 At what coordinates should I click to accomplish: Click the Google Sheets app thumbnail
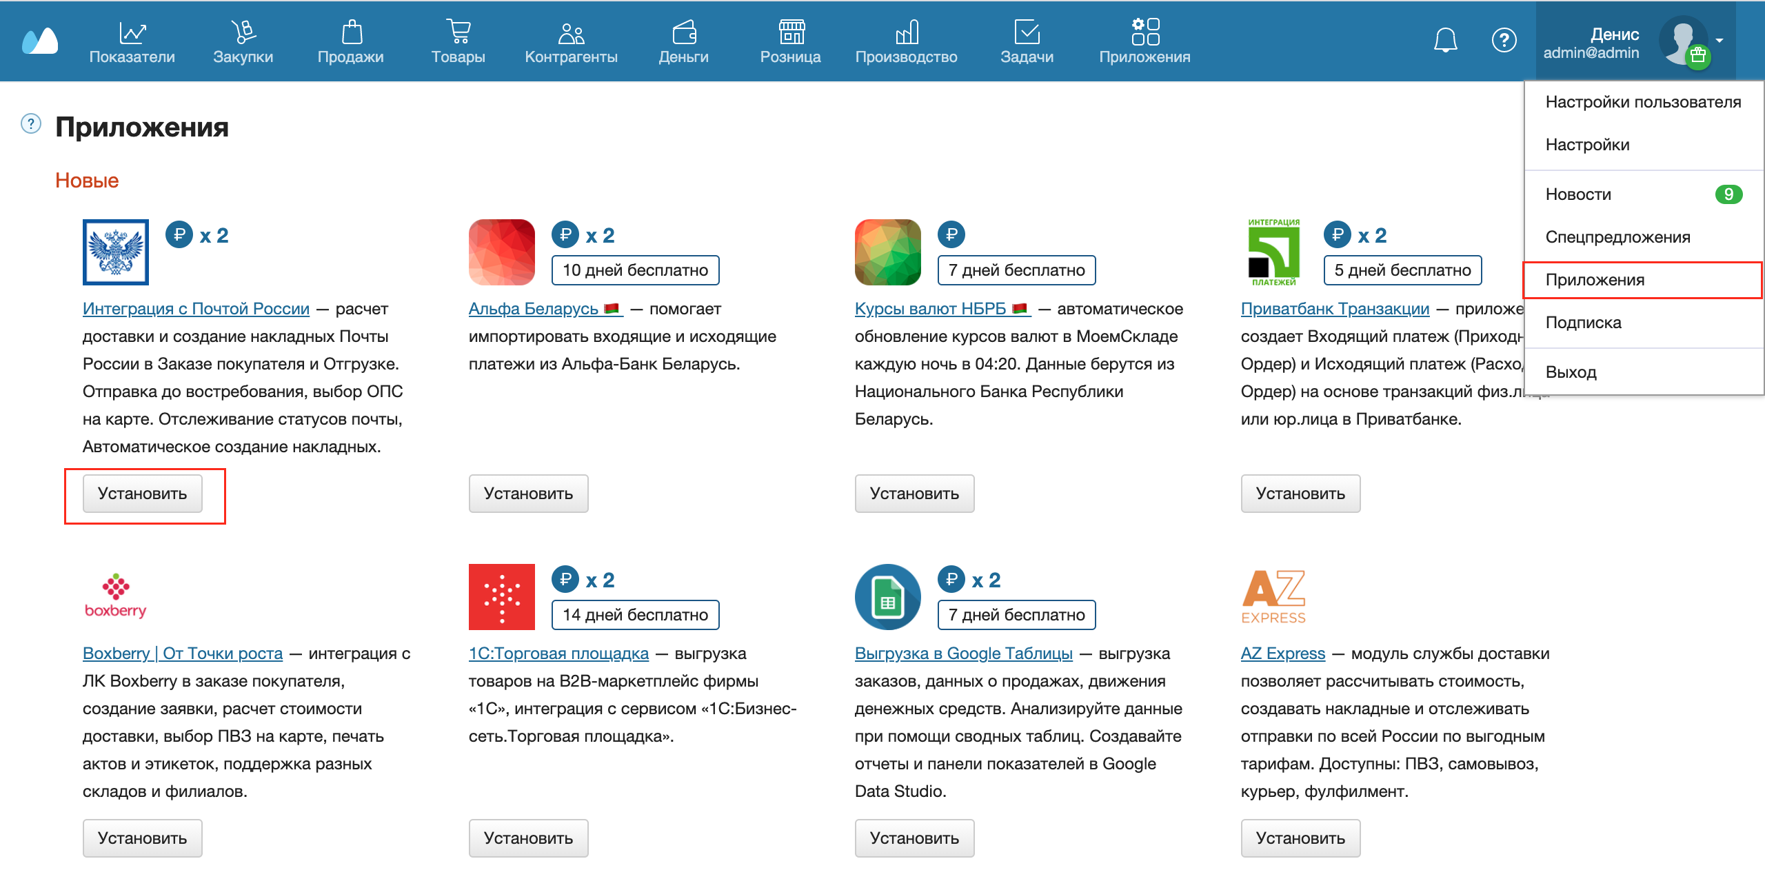point(887,597)
